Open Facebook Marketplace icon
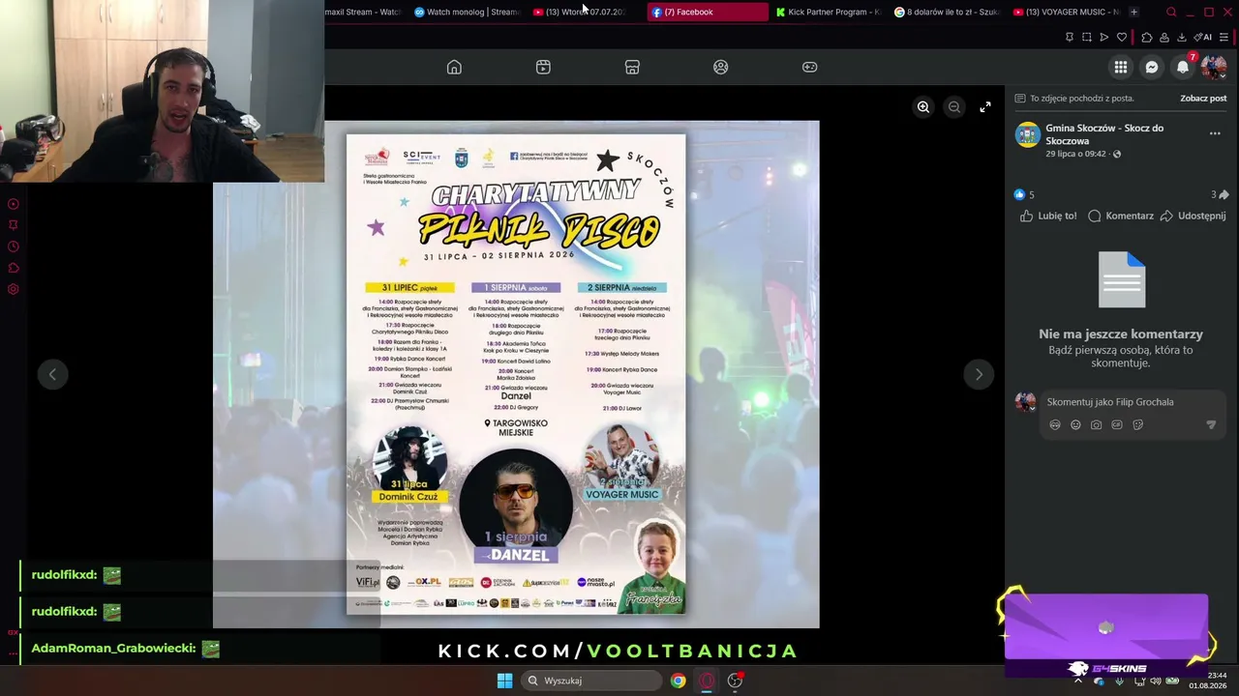 coord(632,67)
